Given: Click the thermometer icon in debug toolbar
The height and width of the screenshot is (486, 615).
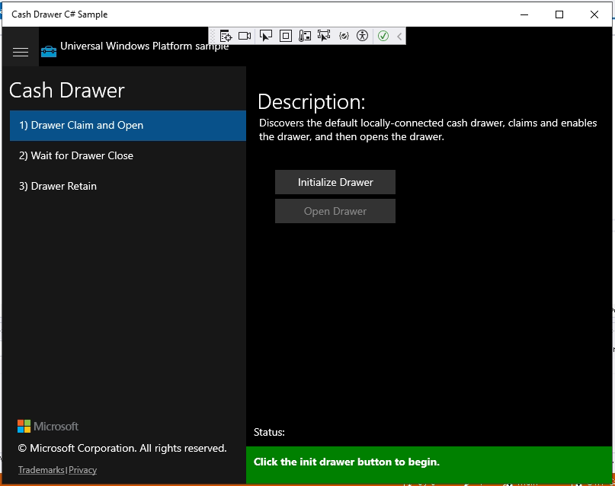Looking at the screenshot, I should (x=305, y=36).
